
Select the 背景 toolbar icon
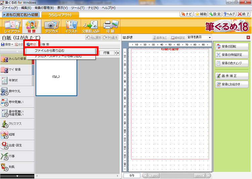pos(32,26)
